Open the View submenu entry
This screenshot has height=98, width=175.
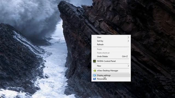111,37
